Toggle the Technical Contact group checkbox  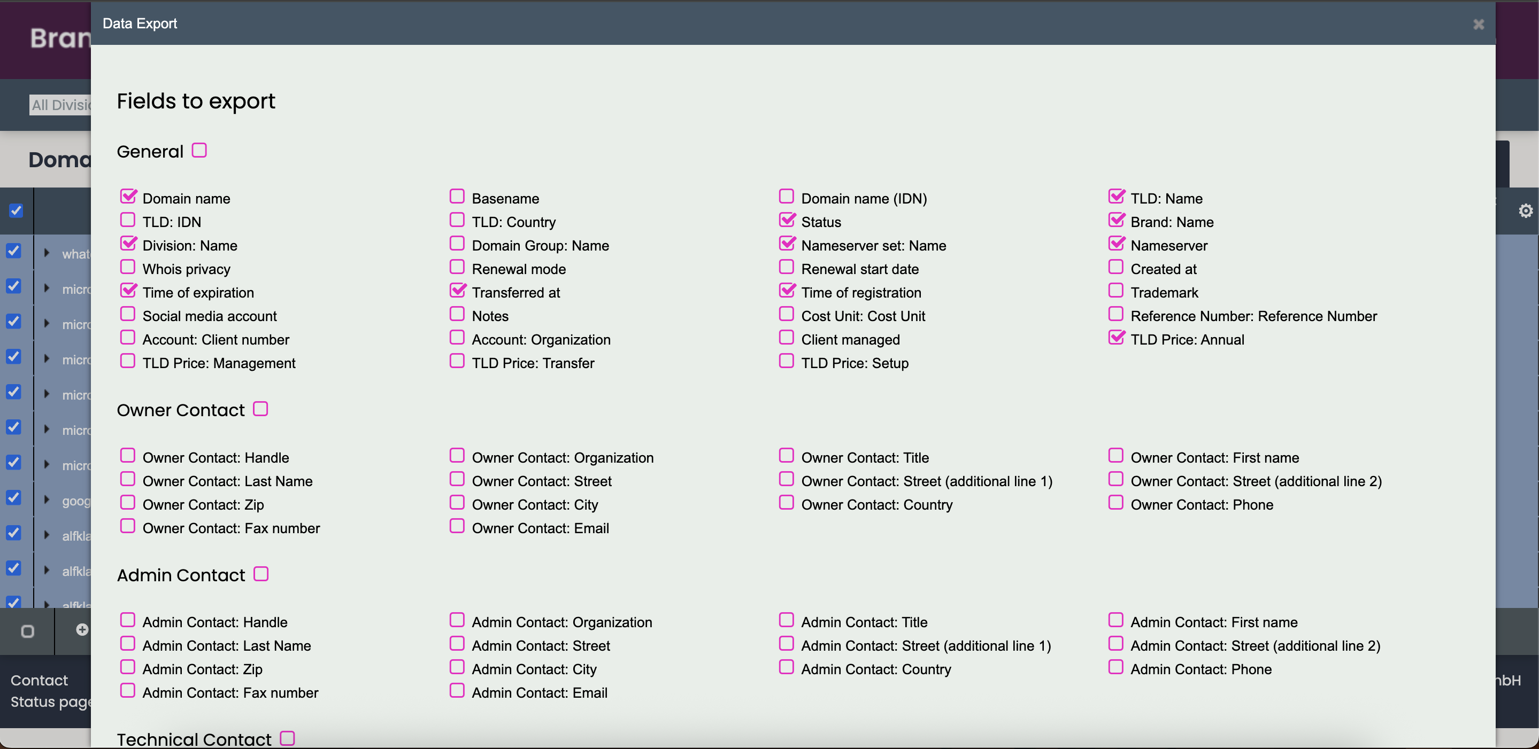(x=287, y=738)
